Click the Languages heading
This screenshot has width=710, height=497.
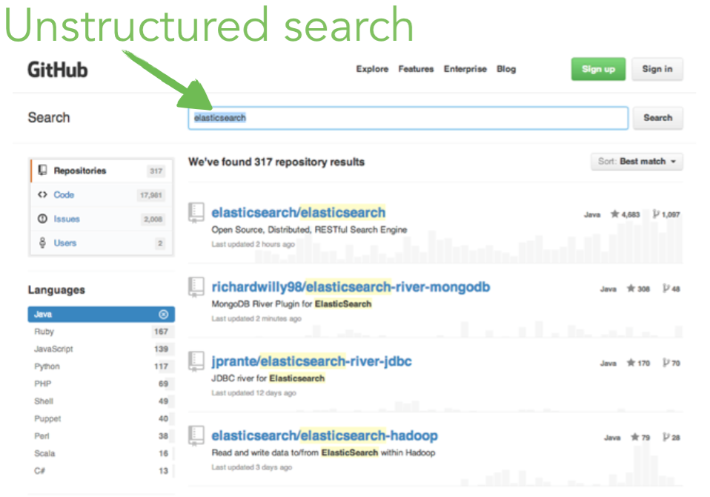pos(56,290)
